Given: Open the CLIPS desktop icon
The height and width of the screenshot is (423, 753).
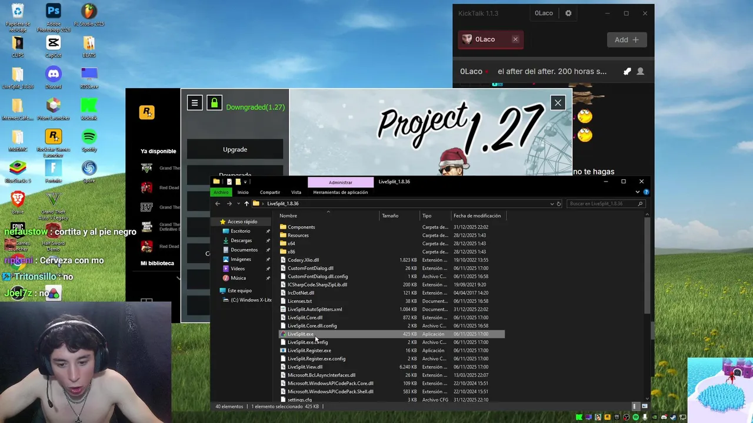Looking at the screenshot, I should (18, 47).
